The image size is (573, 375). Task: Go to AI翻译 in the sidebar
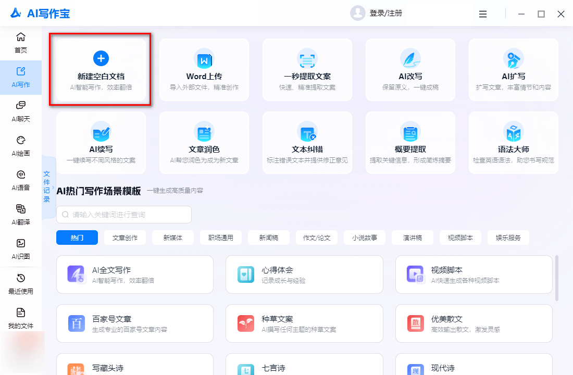pos(21,214)
